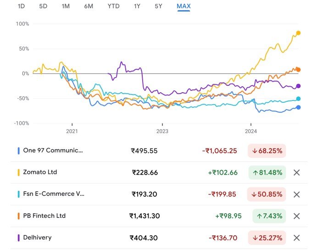Screen dimensions: 312x250
Task: Click the Zomato 81.48% gain badge
Action: pyautogui.click(x=267, y=172)
